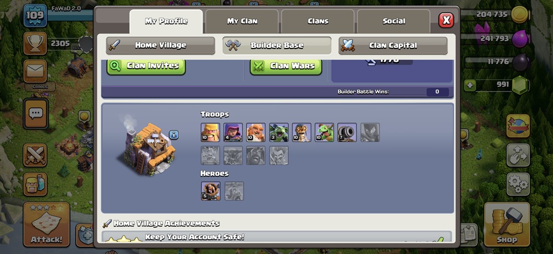
Task: Select the Cannon Cart troop icon
Action: [x=347, y=132]
